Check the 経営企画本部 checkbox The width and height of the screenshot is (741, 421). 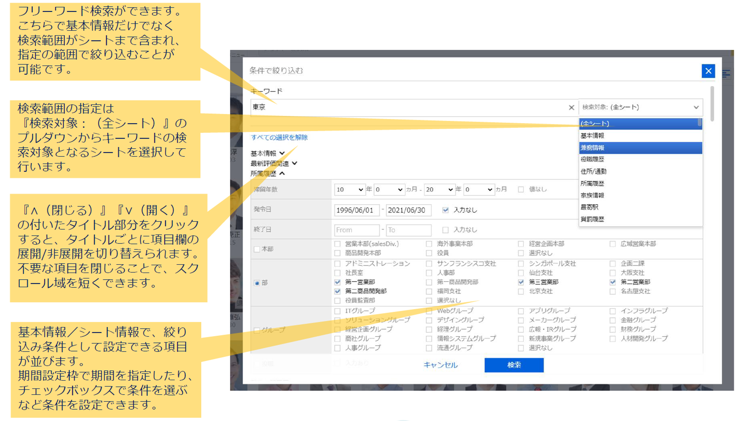521,244
